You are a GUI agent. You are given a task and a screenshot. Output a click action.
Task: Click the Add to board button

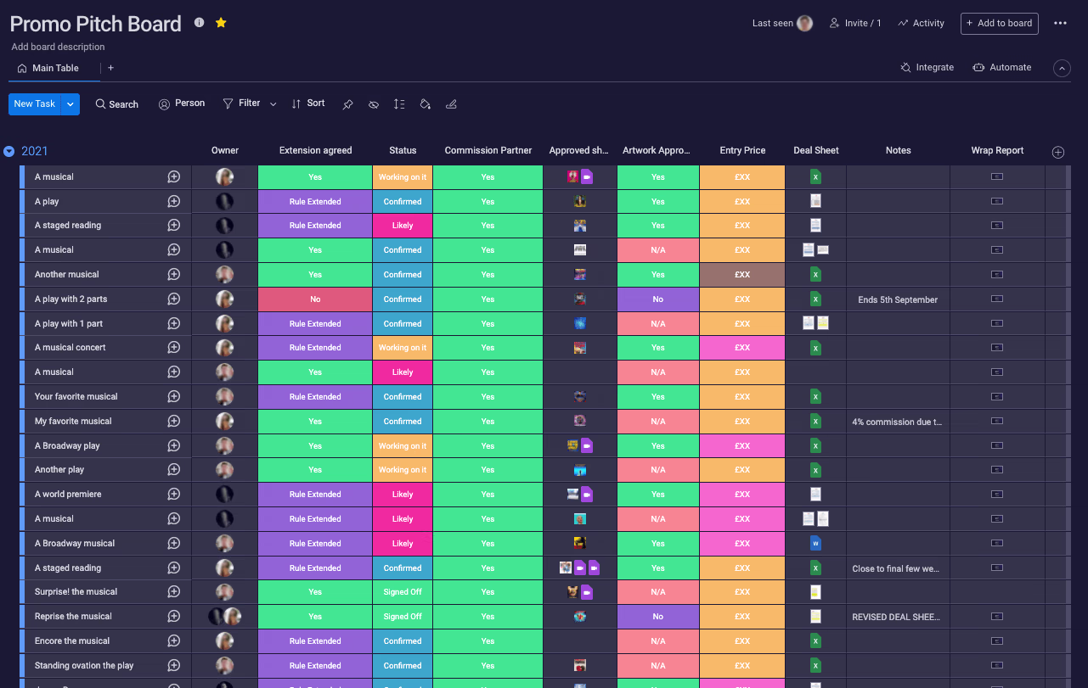coord(999,24)
